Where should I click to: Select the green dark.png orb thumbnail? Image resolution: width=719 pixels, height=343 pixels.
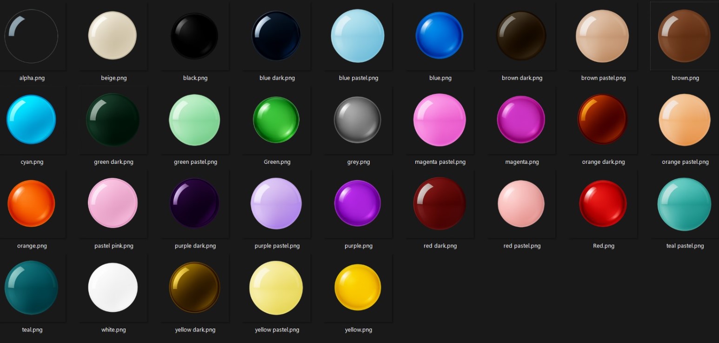point(113,120)
